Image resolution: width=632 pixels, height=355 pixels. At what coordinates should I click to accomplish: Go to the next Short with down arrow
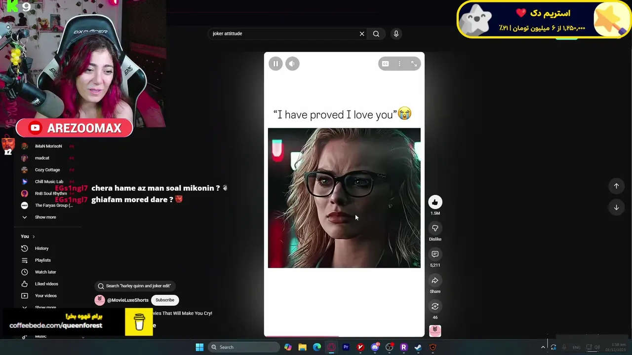click(x=616, y=208)
